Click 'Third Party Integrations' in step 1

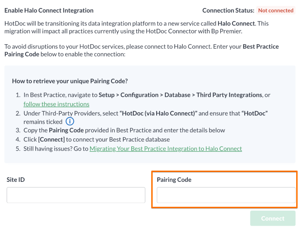pos(229,95)
